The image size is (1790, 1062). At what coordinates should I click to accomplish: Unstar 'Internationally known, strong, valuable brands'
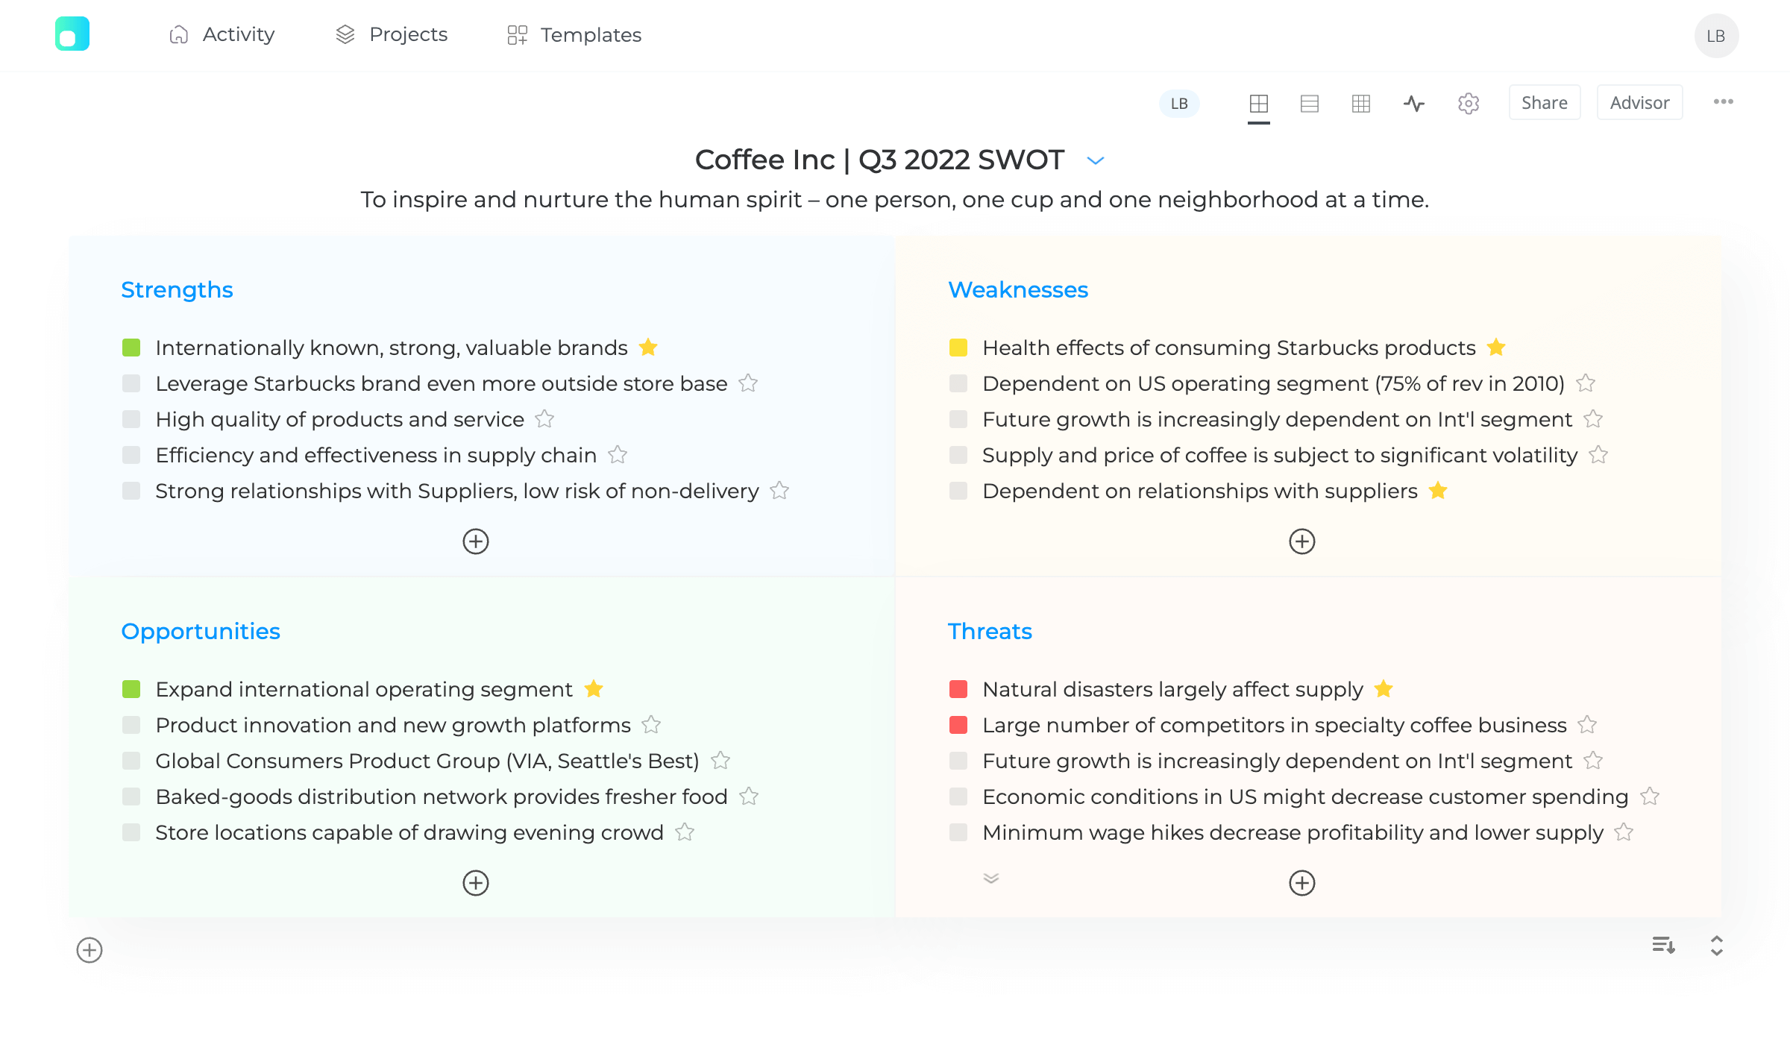(649, 348)
